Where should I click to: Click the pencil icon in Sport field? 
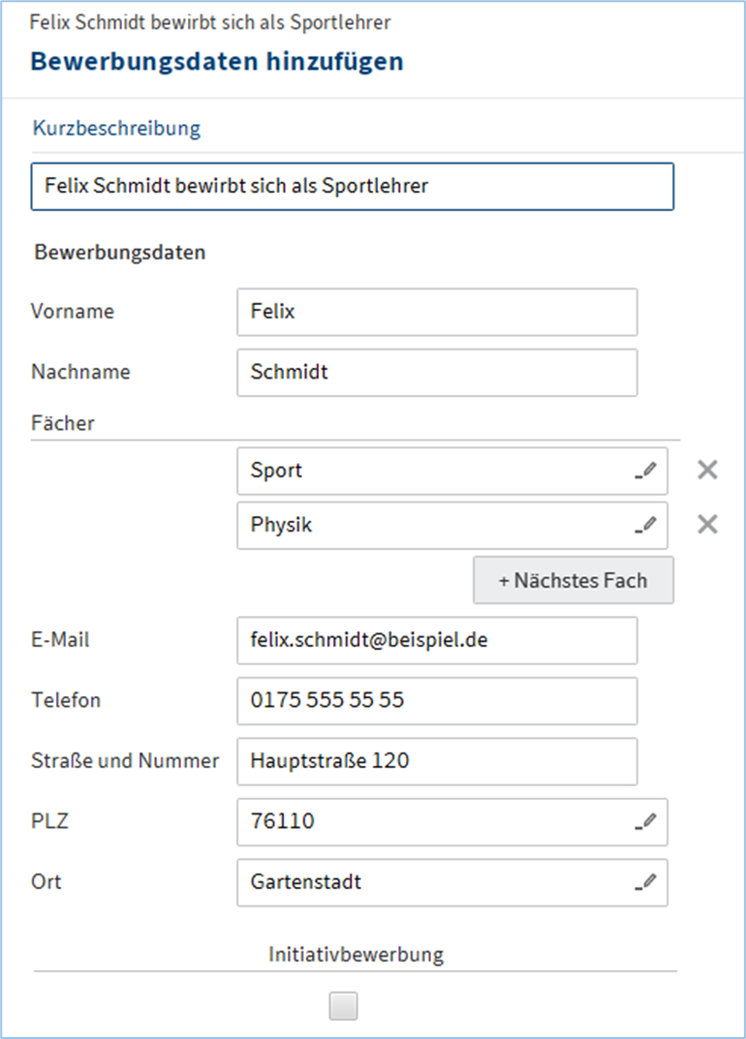click(x=647, y=471)
